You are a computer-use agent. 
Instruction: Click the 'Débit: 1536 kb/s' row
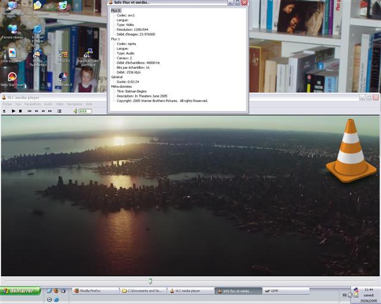[x=129, y=72]
